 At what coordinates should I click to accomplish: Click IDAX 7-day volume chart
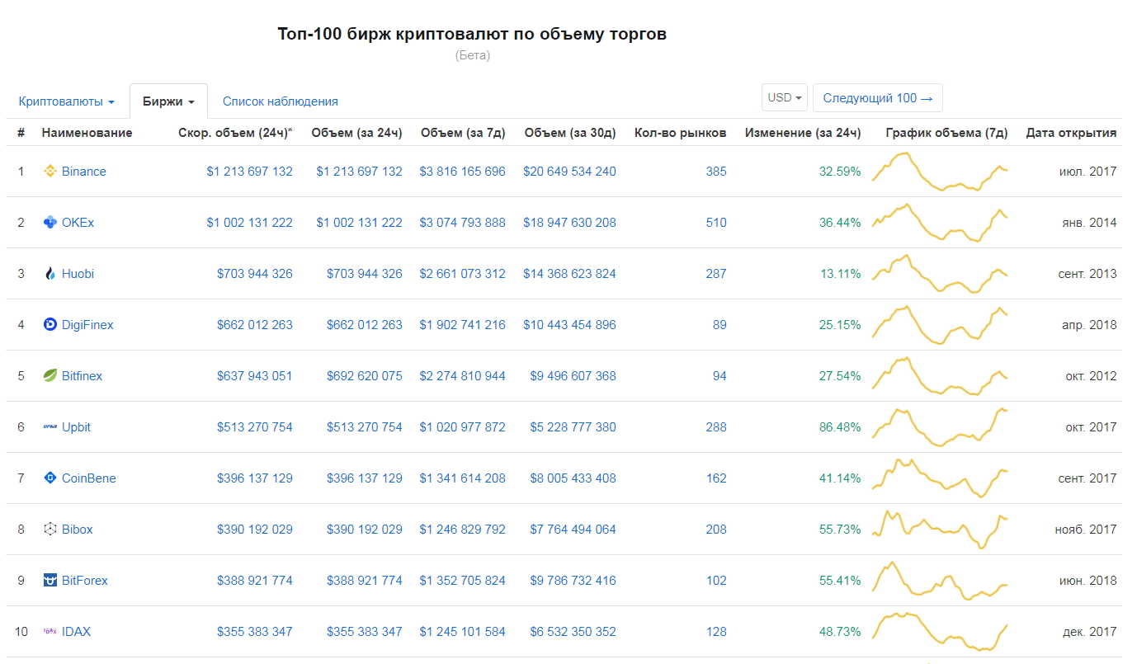point(940,632)
